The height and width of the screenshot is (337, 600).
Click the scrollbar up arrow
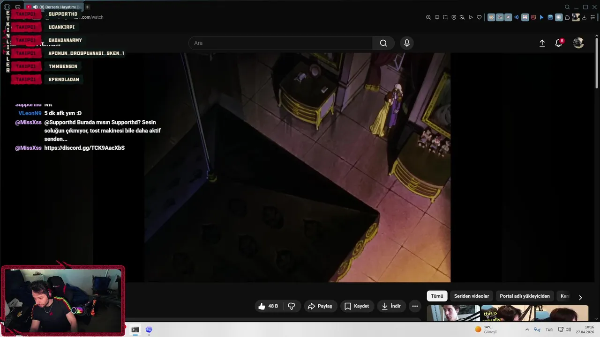point(597,35)
